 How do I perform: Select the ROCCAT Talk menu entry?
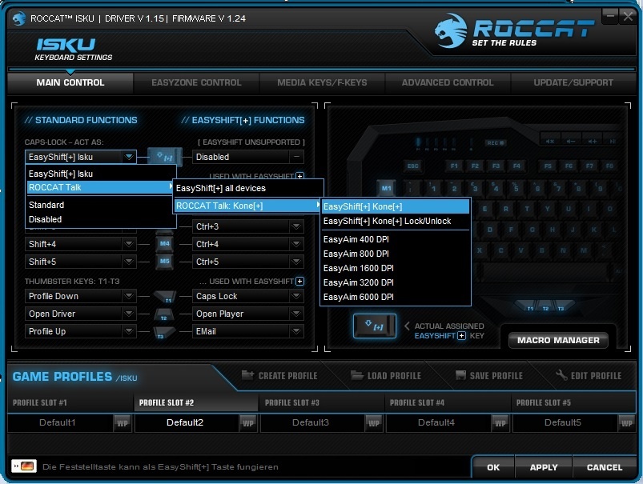101,188
